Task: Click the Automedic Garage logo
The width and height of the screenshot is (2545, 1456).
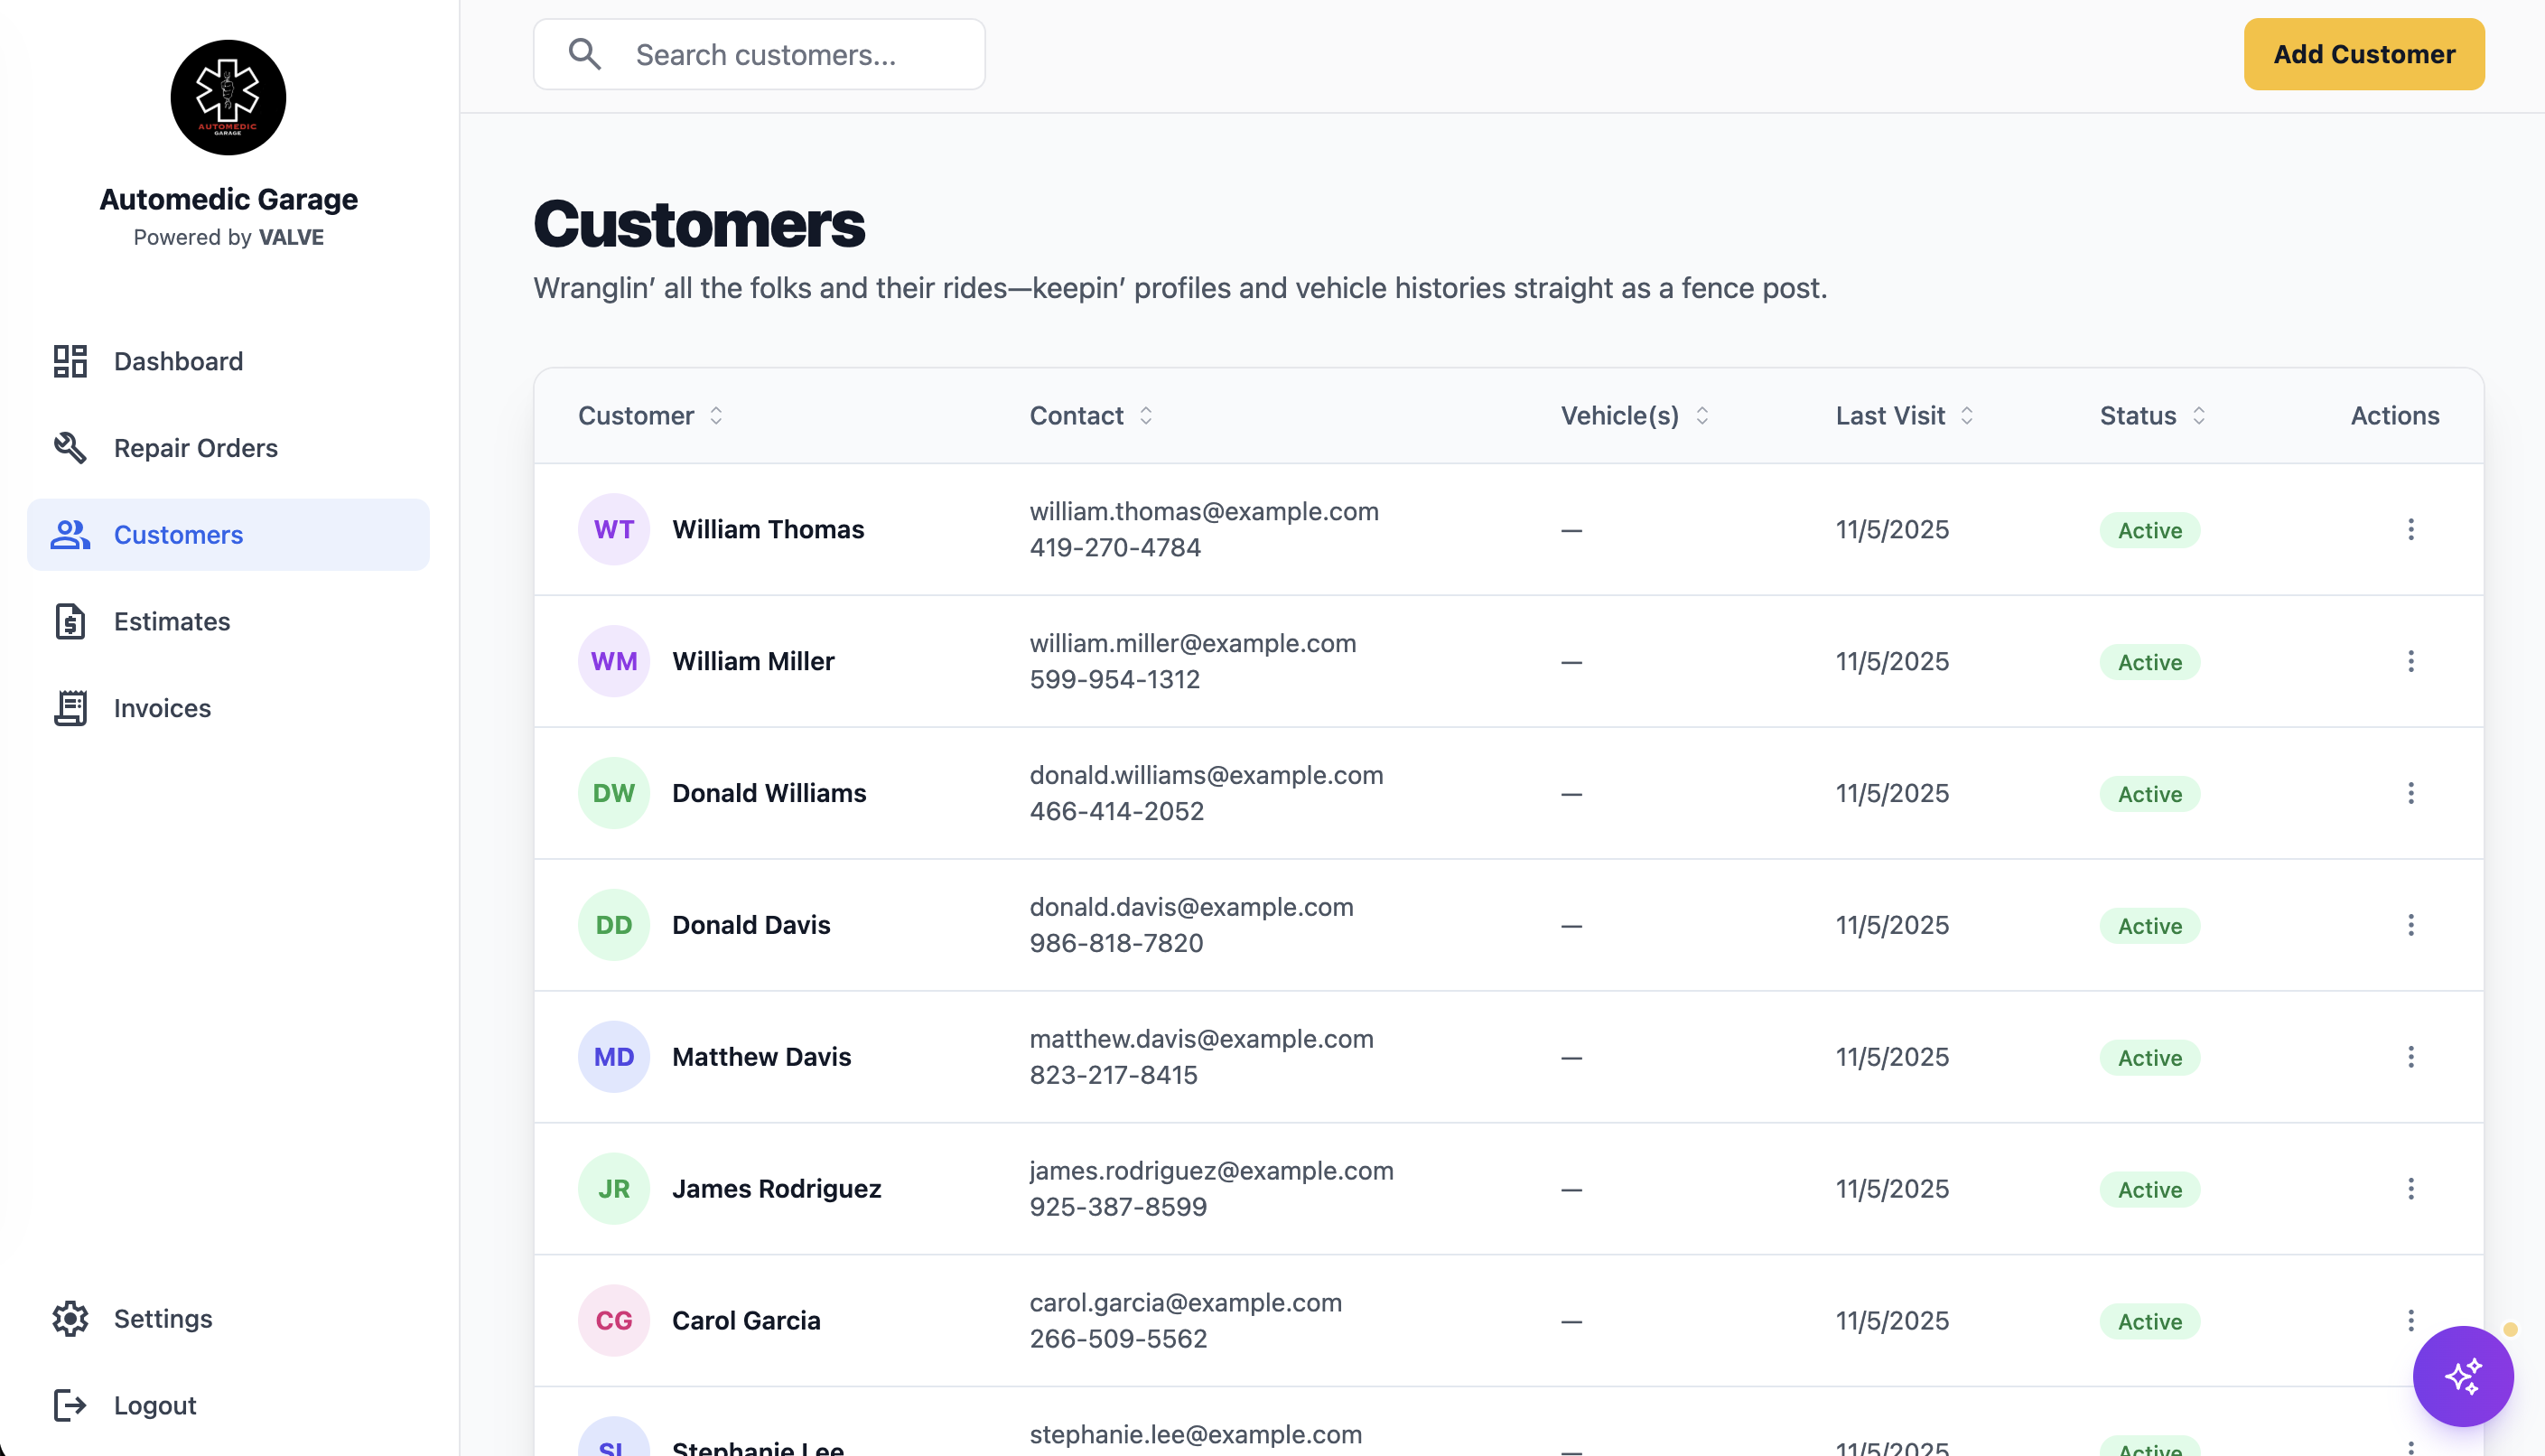Action: (228, 97)
